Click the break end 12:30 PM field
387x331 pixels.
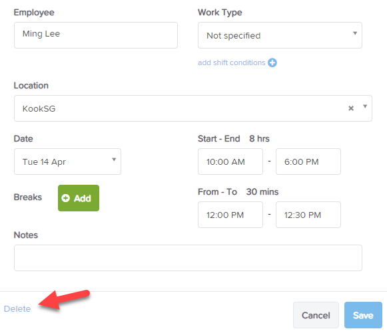pos(308,215)
